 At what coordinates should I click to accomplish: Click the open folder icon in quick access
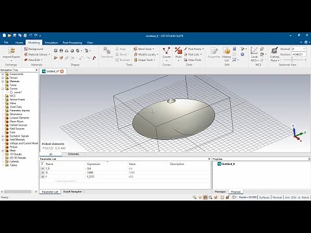(9, 35)
